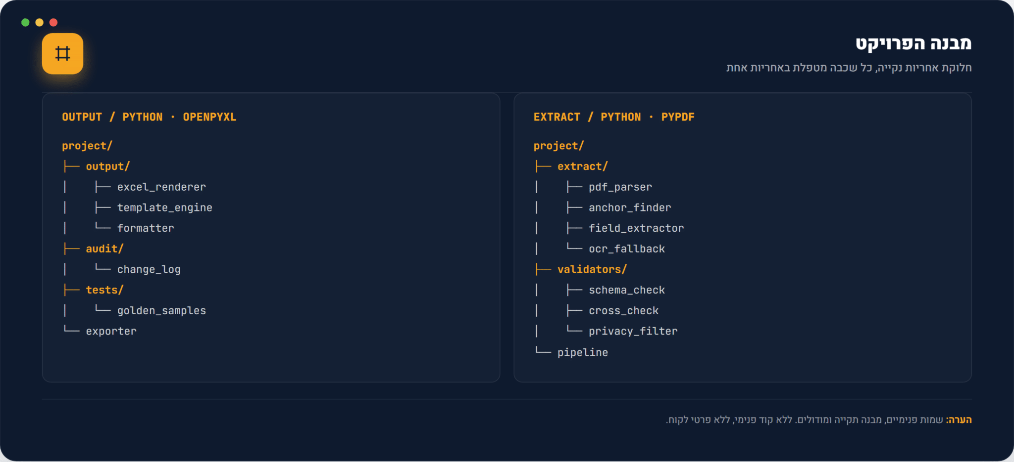Select the schema_check entry
This screenshot has height=462, width=1014.
coord(627,290)
